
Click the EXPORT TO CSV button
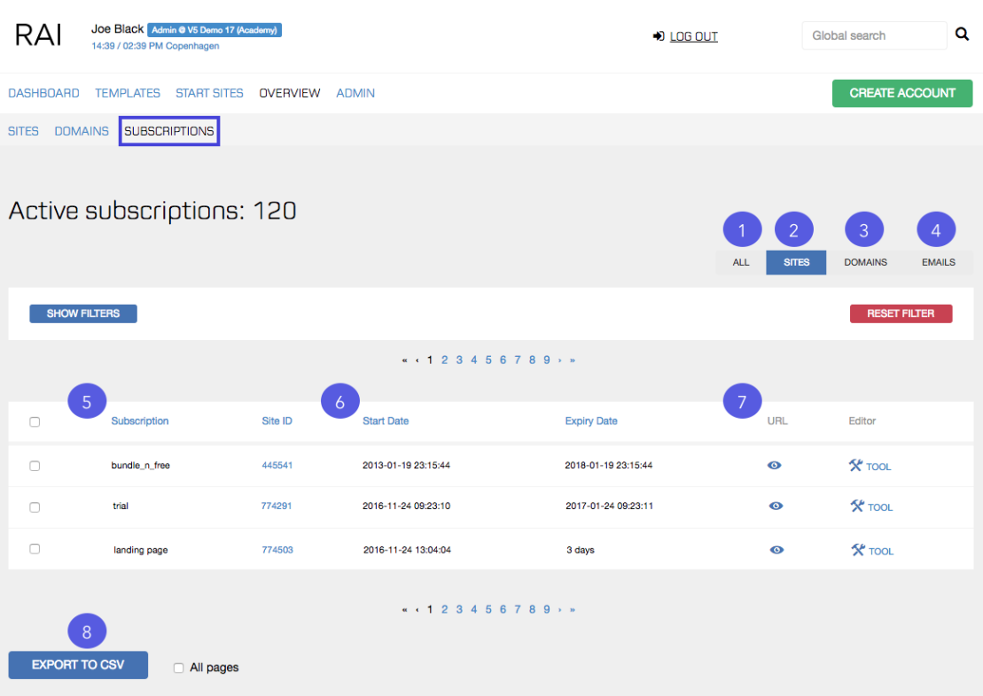tap(78, 665)
